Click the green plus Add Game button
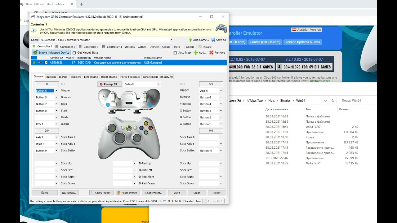This screenshot has width=397, height=223. click(199, 40)
